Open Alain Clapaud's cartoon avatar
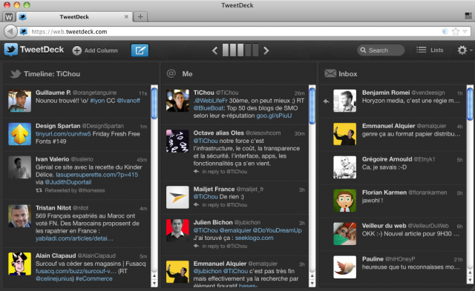 pyautogui.click(x=20, y=264)
